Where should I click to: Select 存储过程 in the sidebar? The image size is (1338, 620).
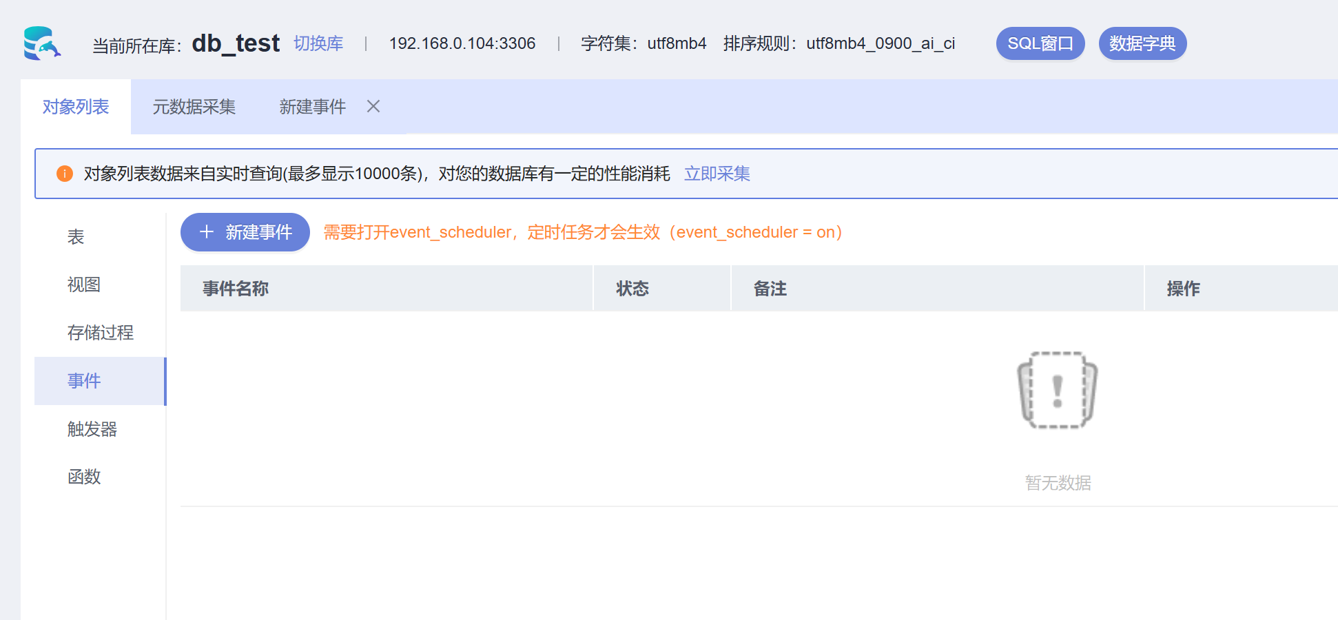point(101,333)
